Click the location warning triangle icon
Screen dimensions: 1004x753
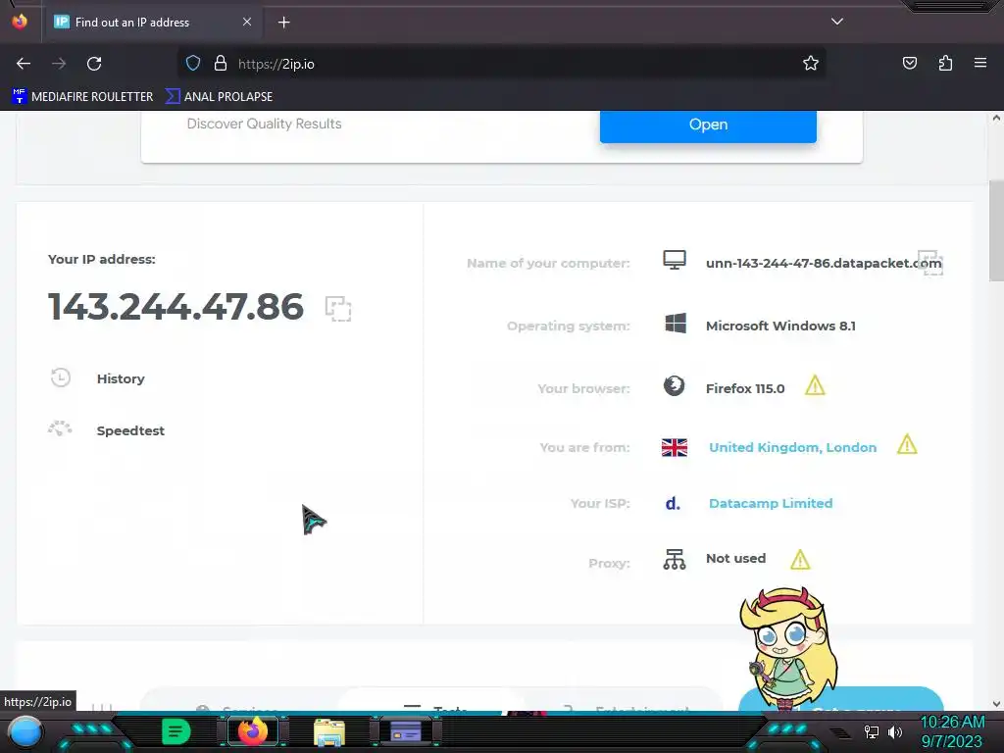point(907,444)
